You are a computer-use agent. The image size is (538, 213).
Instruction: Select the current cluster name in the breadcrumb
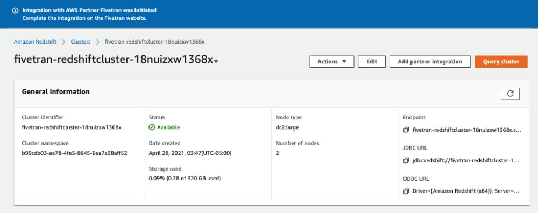pos(154,42)
